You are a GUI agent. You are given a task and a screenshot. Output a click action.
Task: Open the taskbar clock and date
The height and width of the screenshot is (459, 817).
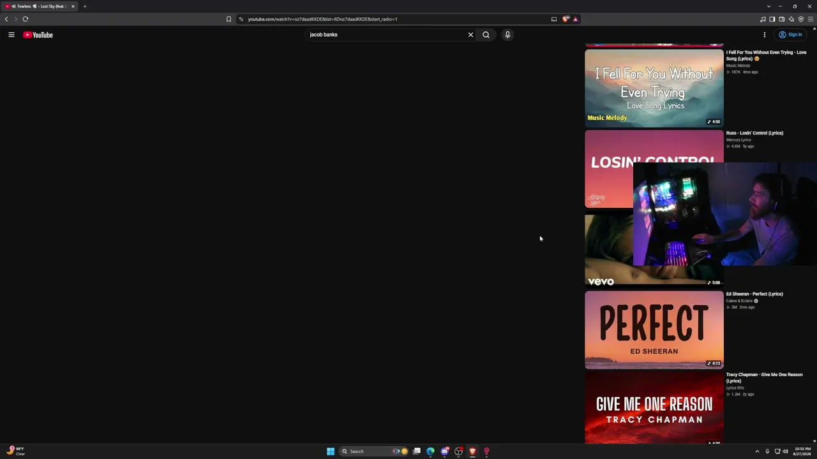point(802,451)
